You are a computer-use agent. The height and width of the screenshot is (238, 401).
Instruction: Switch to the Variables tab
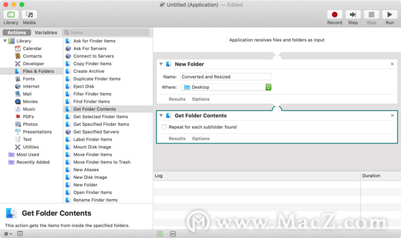(x=46, y=32)
